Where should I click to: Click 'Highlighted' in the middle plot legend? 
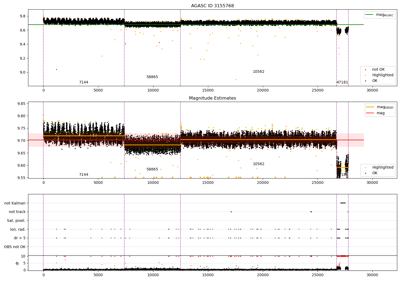(x=383, y=168)
